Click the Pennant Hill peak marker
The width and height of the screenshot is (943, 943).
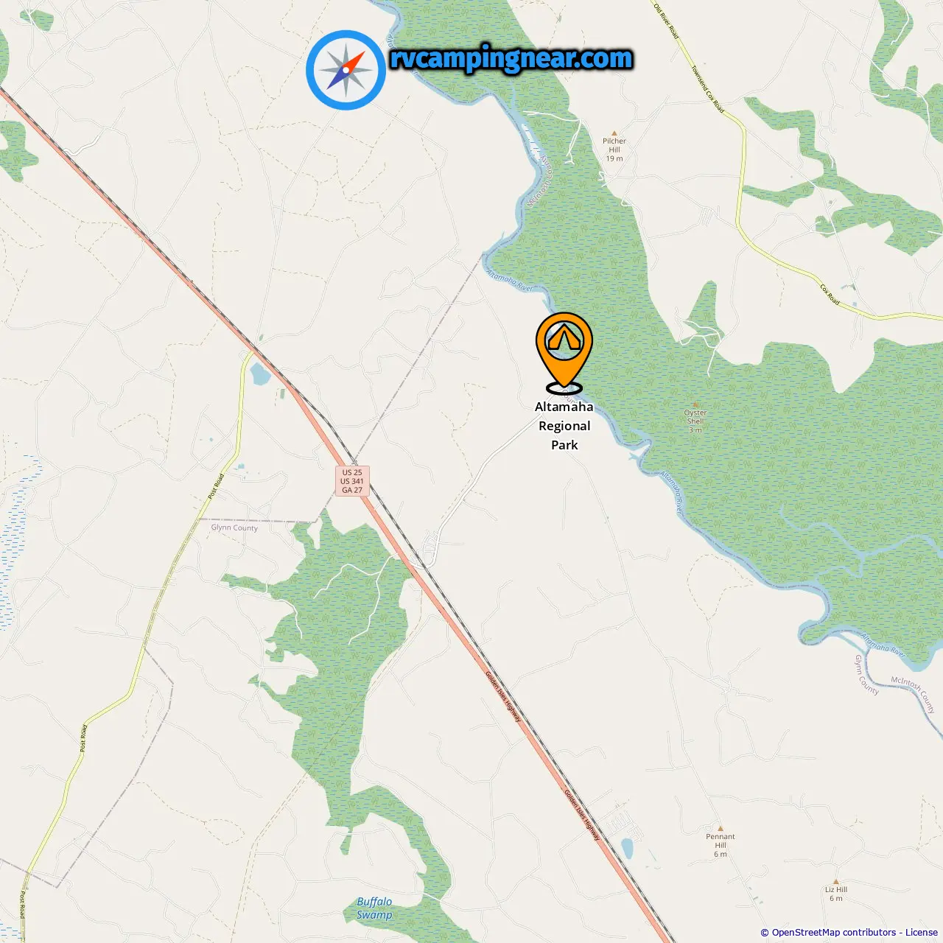[x=720, y=828]
